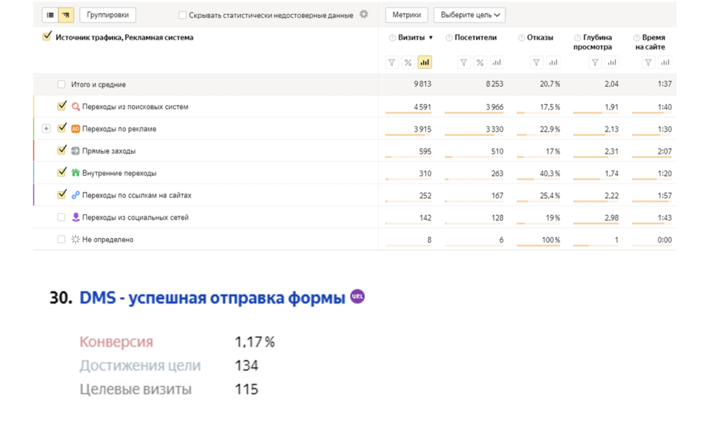Enable hiding statistically unreliable data checkbox

[183, 15]
